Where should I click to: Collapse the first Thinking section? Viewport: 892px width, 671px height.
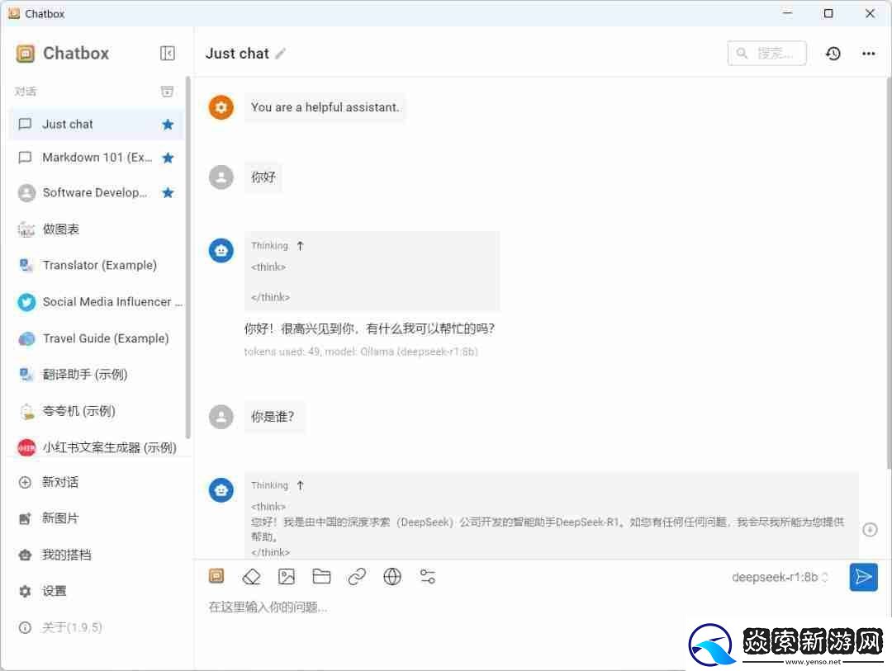(x=300, y=245)
